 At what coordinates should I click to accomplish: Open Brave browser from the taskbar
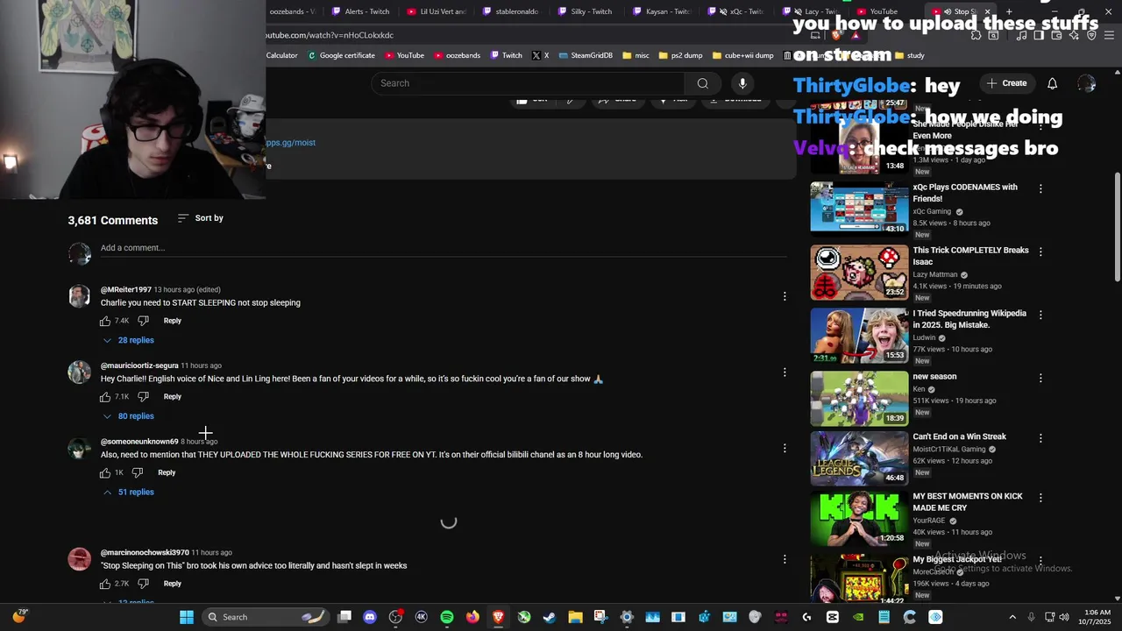pos(498,617)
